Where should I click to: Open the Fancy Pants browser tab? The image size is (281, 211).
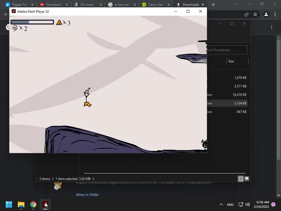(156, 5)
